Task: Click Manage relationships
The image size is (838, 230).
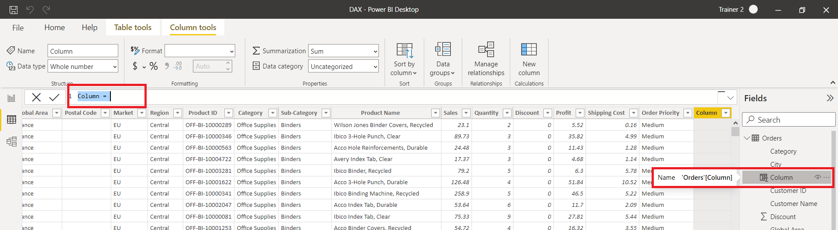Action: coord(486,60)
